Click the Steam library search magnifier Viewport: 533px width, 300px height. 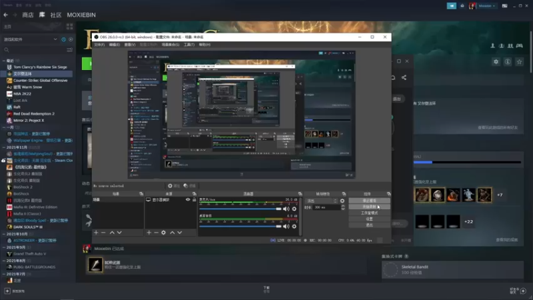(7, 50)
